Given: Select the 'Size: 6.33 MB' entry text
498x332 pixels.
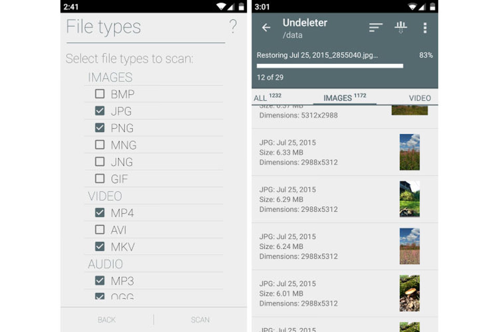Looking at the screenshot, I should tap(281, 153).
